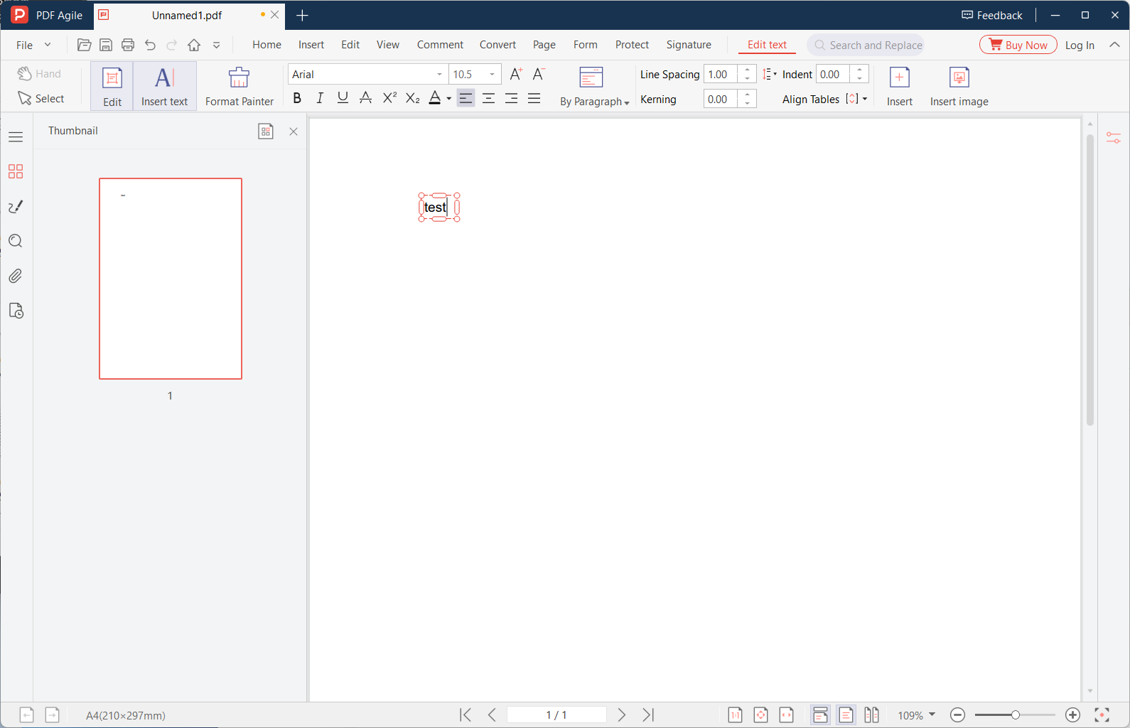Screen dimensions: 1130x728
Task: Click the Insert plus page icon
Action: point(899,86)
